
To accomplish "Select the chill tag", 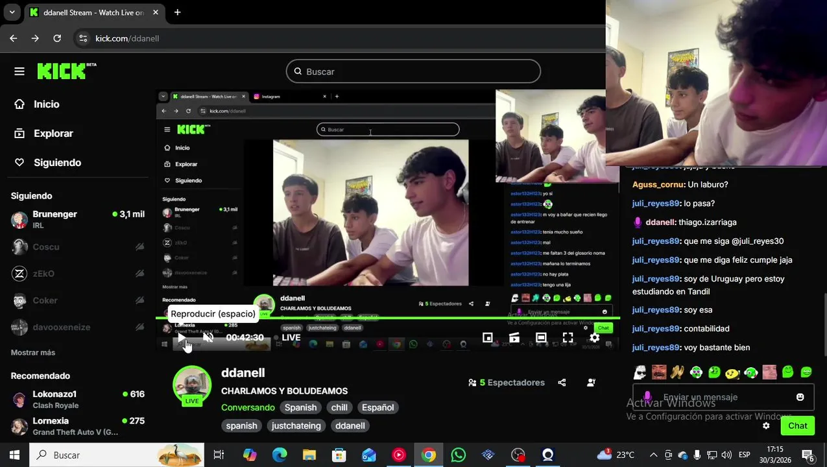I will click(339, 407).
